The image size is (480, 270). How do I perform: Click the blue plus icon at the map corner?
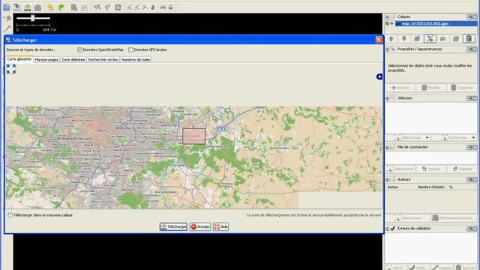pyautogui.click(x=379, y=76)
